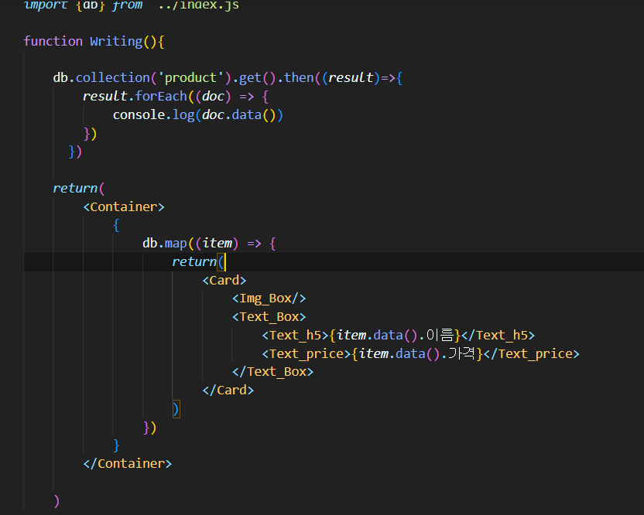Click the closing </Container> tag

click(x=127, y=464)
